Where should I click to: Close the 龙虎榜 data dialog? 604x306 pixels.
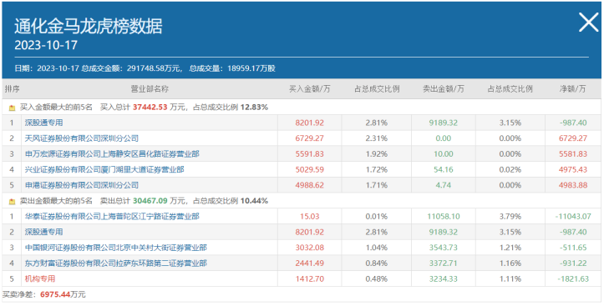click(x=589, y=22)
